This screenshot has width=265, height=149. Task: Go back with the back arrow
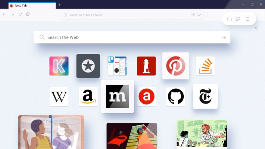(4, 14)
